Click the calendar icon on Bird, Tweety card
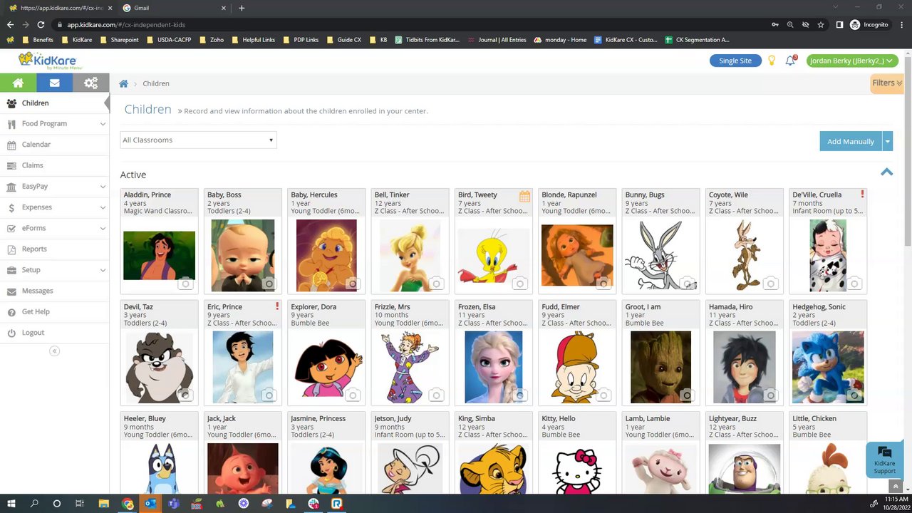The image size is (912, 513). (524, 197)
